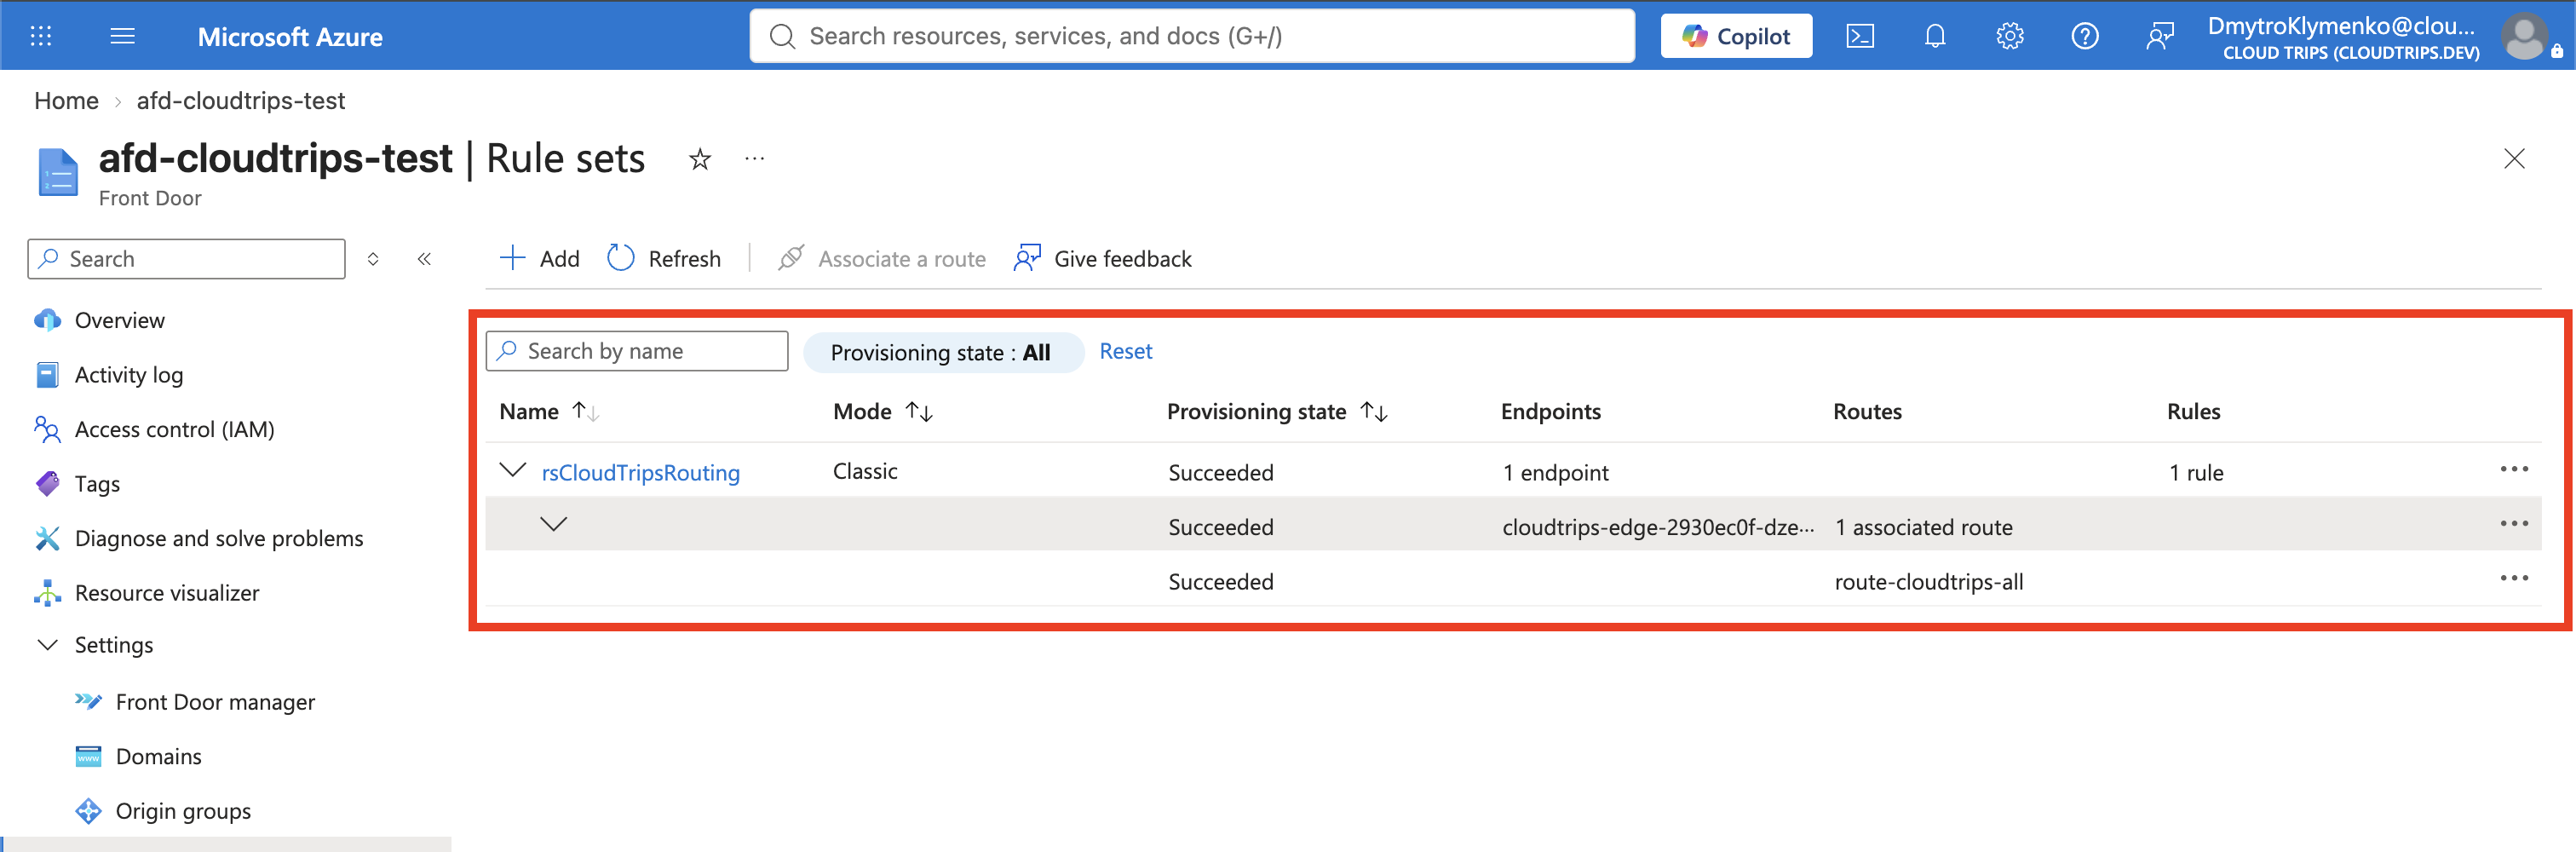
Task: Open Provisioning state : All filter
Action: pos(942,352)
